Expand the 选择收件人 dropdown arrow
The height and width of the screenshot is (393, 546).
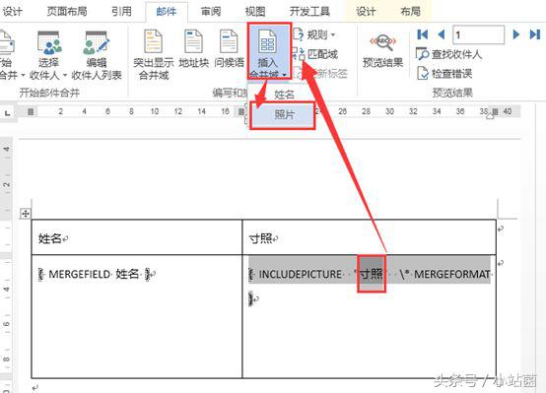point(65,75)
